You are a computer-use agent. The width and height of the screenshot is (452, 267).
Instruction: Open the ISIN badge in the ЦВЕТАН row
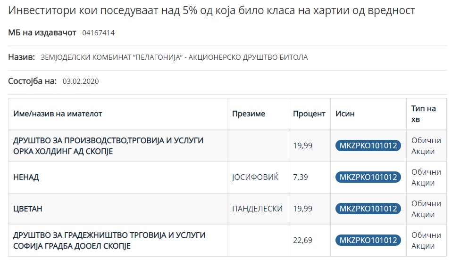[x=368, y=209]
